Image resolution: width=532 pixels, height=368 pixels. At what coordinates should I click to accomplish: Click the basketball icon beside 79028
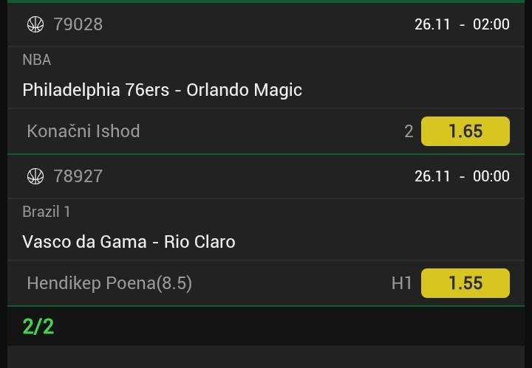(x=35, y=24)
